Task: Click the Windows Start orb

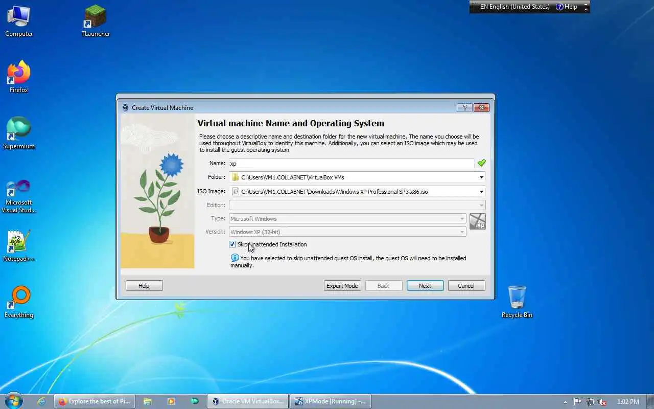Action: [13, 401]
